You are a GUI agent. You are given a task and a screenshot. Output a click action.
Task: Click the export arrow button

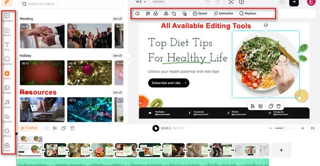click(294, 2)
